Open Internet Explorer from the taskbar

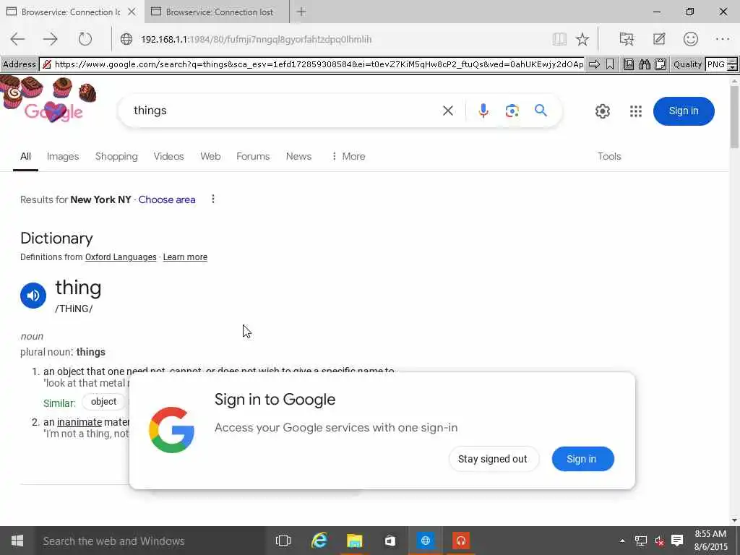pyautogui.click(x=319, y=541)
